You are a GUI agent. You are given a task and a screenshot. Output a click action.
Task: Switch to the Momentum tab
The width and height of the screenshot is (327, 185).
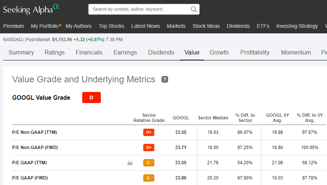pyautogui.click(x=296, y=52)
